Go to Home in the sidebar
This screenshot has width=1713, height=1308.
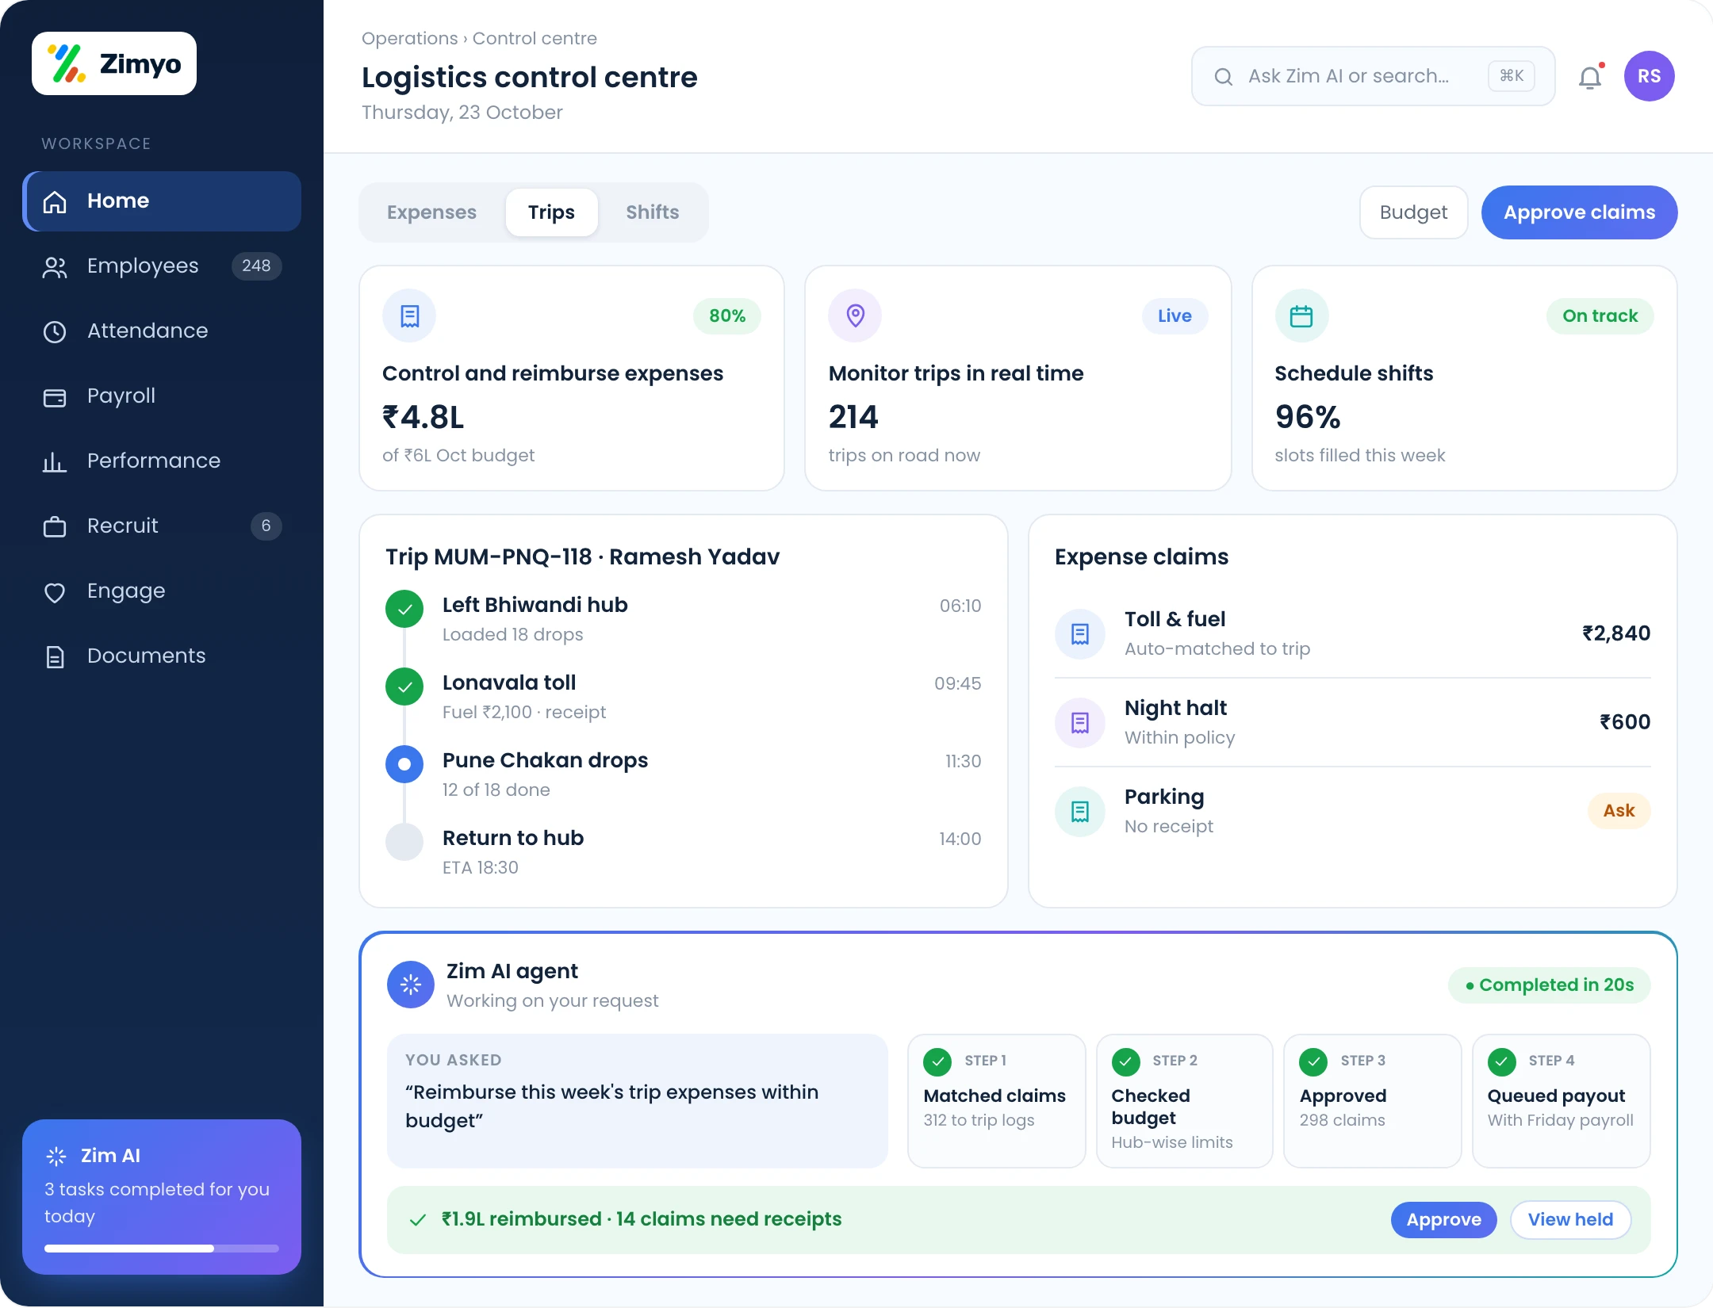[x=162, y=201]
